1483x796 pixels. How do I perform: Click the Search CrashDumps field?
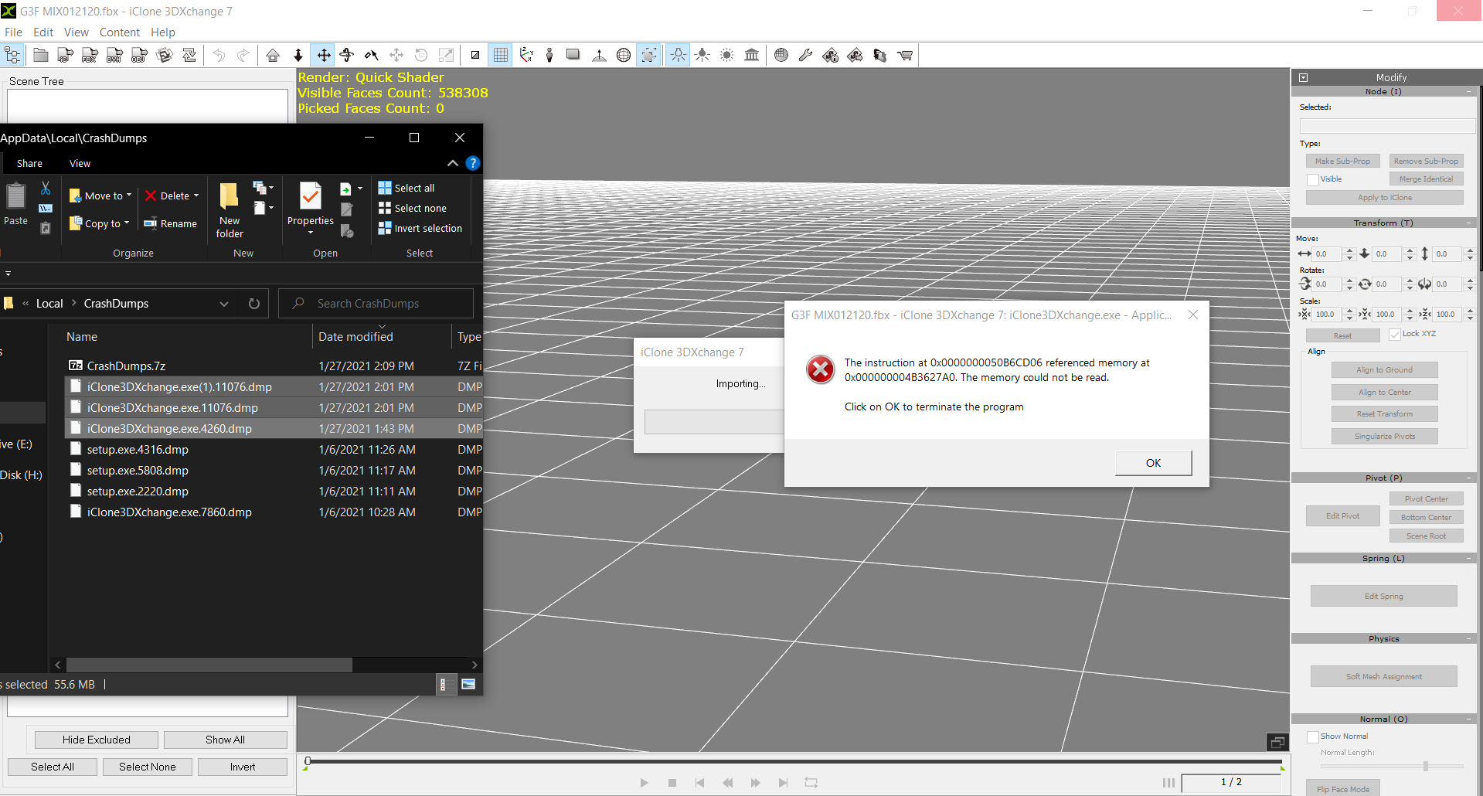[376, 304]
